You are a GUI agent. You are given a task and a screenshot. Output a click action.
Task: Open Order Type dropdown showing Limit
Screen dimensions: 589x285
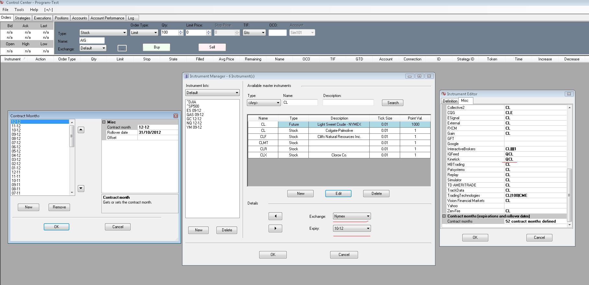coord(144,33)
